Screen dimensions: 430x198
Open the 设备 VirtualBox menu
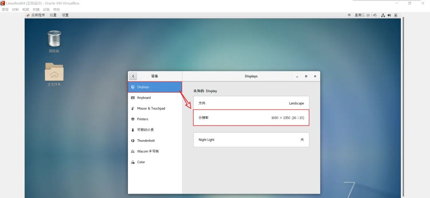46,9
